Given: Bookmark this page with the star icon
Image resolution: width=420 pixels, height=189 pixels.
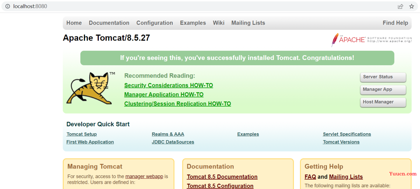Looking at the screenshot, I should 412,6.
